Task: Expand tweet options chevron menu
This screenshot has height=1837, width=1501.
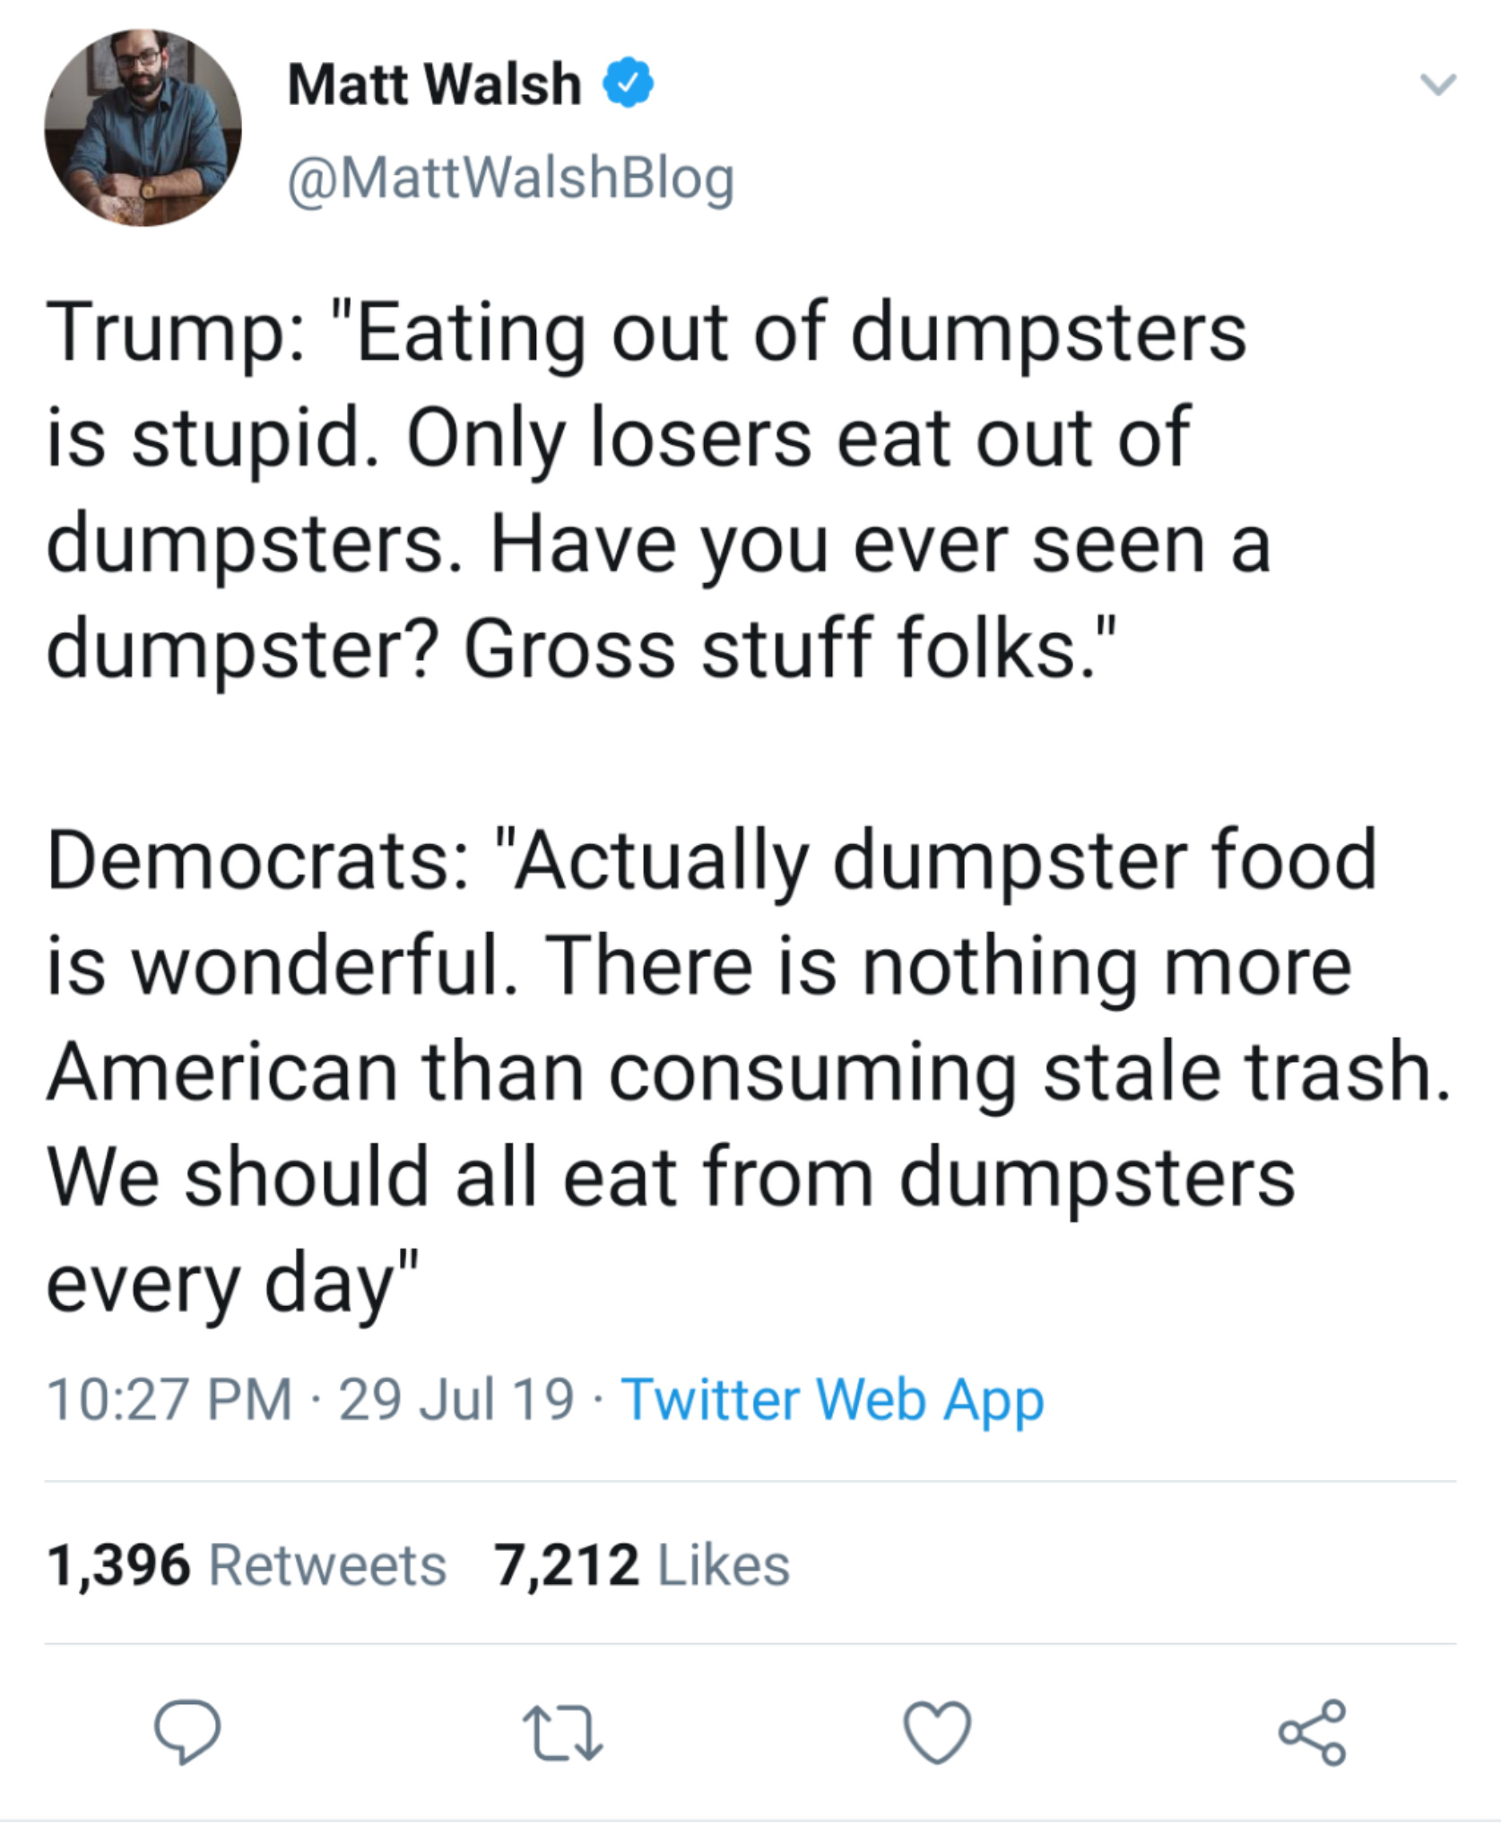Action: tap(1438, 84)
